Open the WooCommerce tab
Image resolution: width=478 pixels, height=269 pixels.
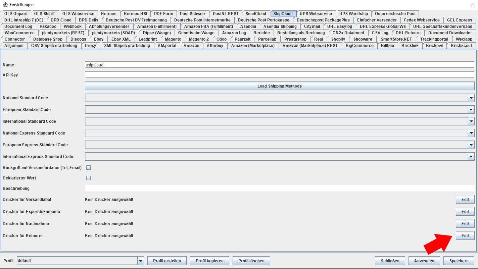19,33
